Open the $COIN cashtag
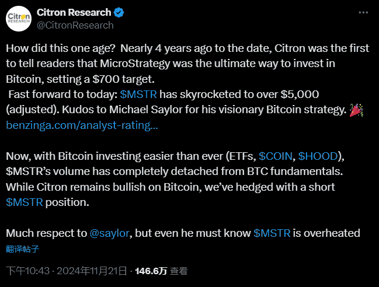The image size is (379, 287). click(x=276, y=156)
